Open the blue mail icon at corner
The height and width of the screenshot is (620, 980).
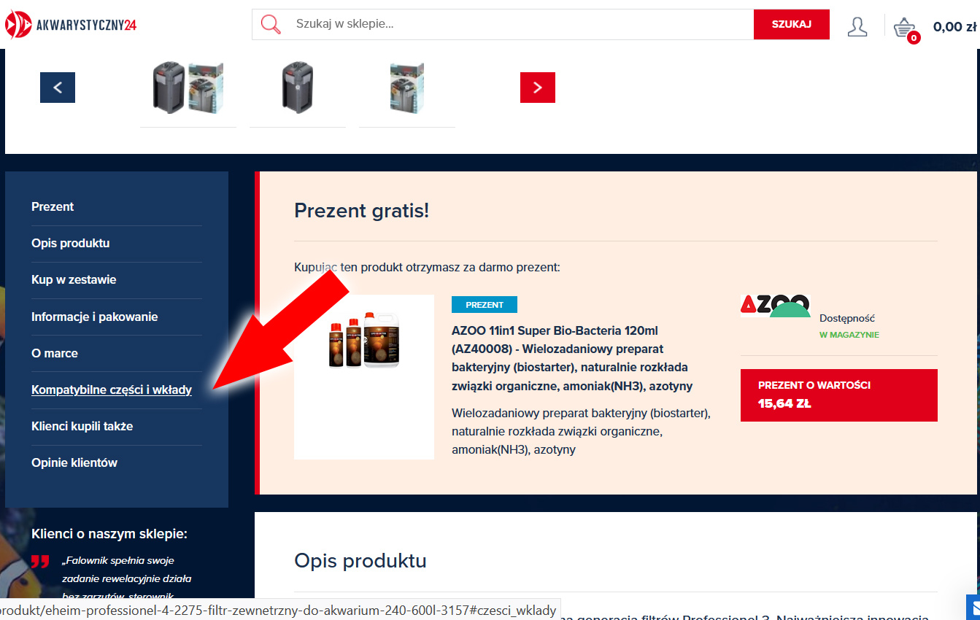(x=973, y=607)
